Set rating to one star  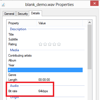(40, 44)
